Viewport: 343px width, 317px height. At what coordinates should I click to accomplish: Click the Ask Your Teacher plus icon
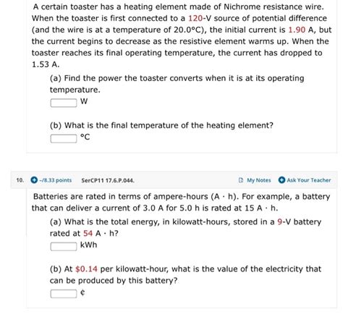[x=281, y=180]
